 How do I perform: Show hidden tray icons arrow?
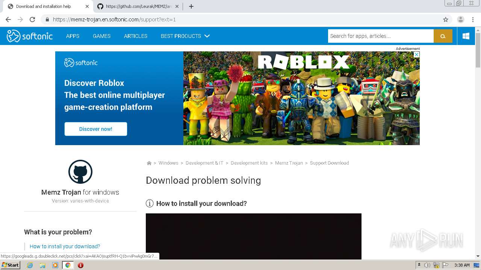point(419,265)
